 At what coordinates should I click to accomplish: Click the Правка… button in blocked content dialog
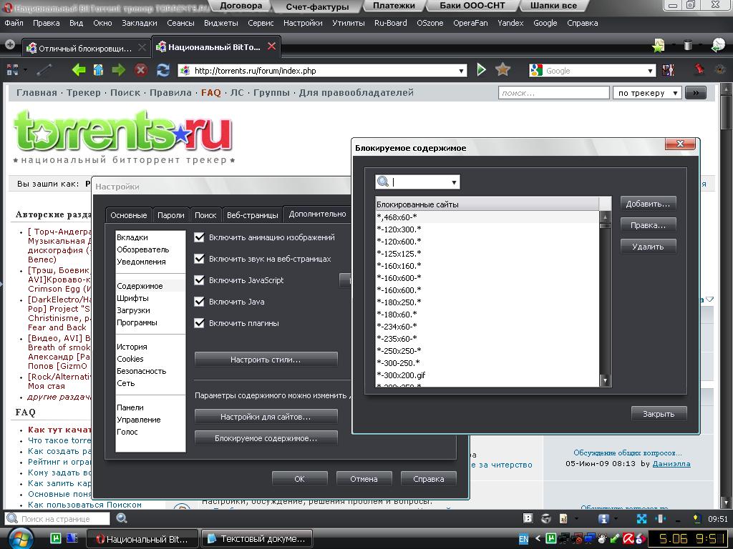tap(648, 225)
